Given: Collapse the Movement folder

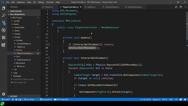Looking at the screenshot, I should (x=24, y=63).
